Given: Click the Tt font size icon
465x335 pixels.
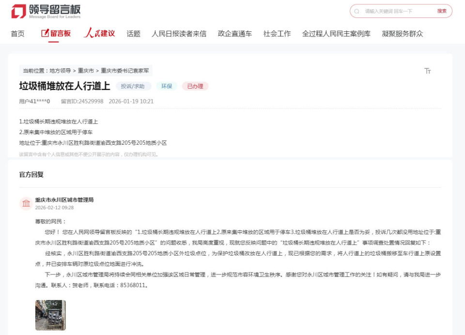Looking at the screenshot, I should tap(428, 71).
